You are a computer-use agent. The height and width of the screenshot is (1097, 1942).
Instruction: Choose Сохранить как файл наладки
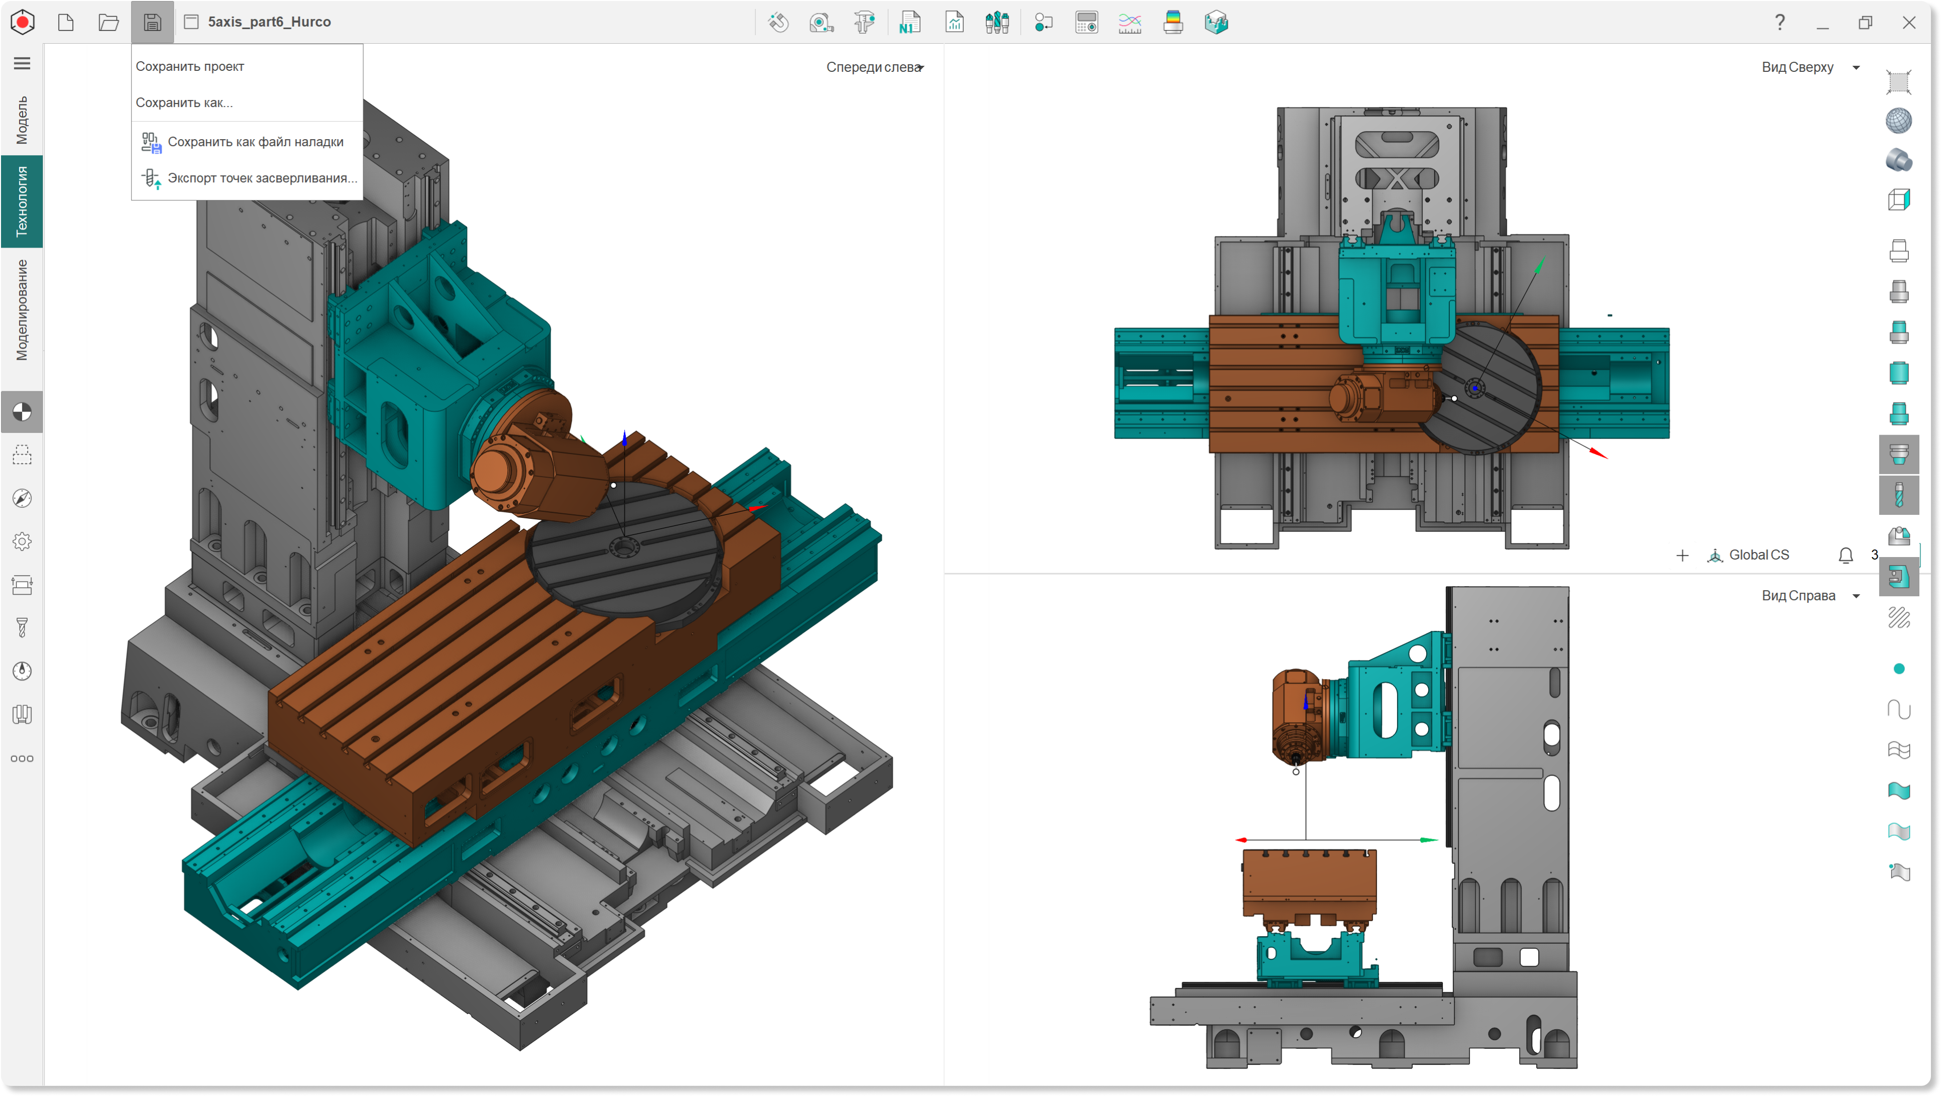point(255,142)
